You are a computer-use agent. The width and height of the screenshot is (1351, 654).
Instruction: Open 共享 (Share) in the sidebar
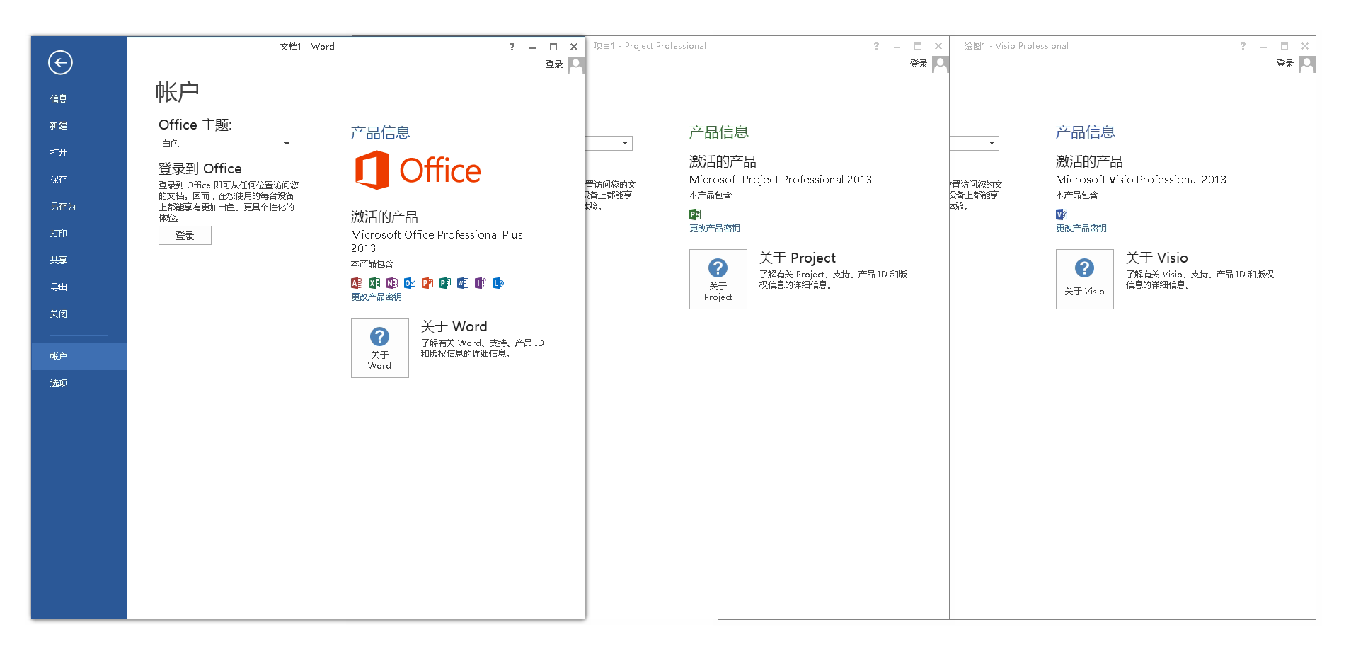pos(79,260)
